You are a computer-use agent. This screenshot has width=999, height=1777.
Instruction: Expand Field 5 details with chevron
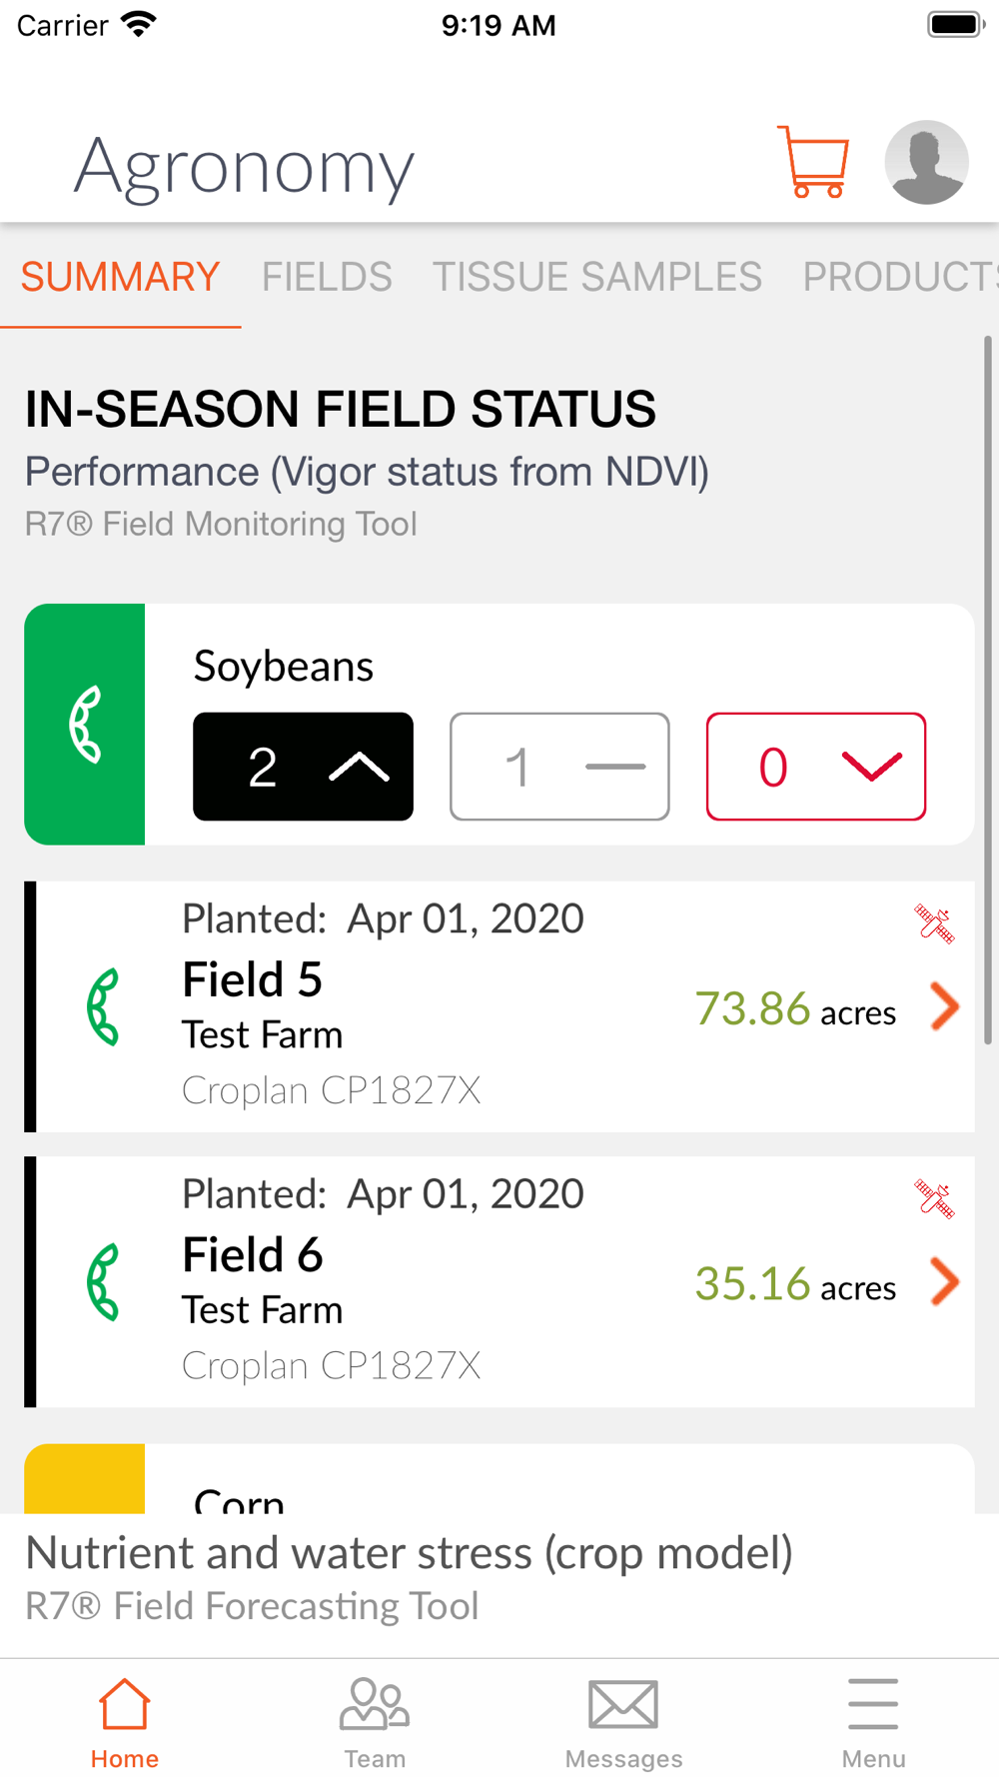944,1006
